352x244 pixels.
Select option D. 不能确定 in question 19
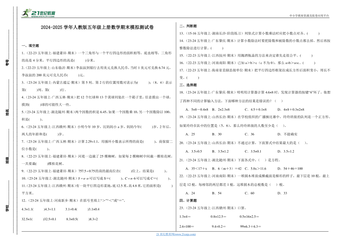287,134
